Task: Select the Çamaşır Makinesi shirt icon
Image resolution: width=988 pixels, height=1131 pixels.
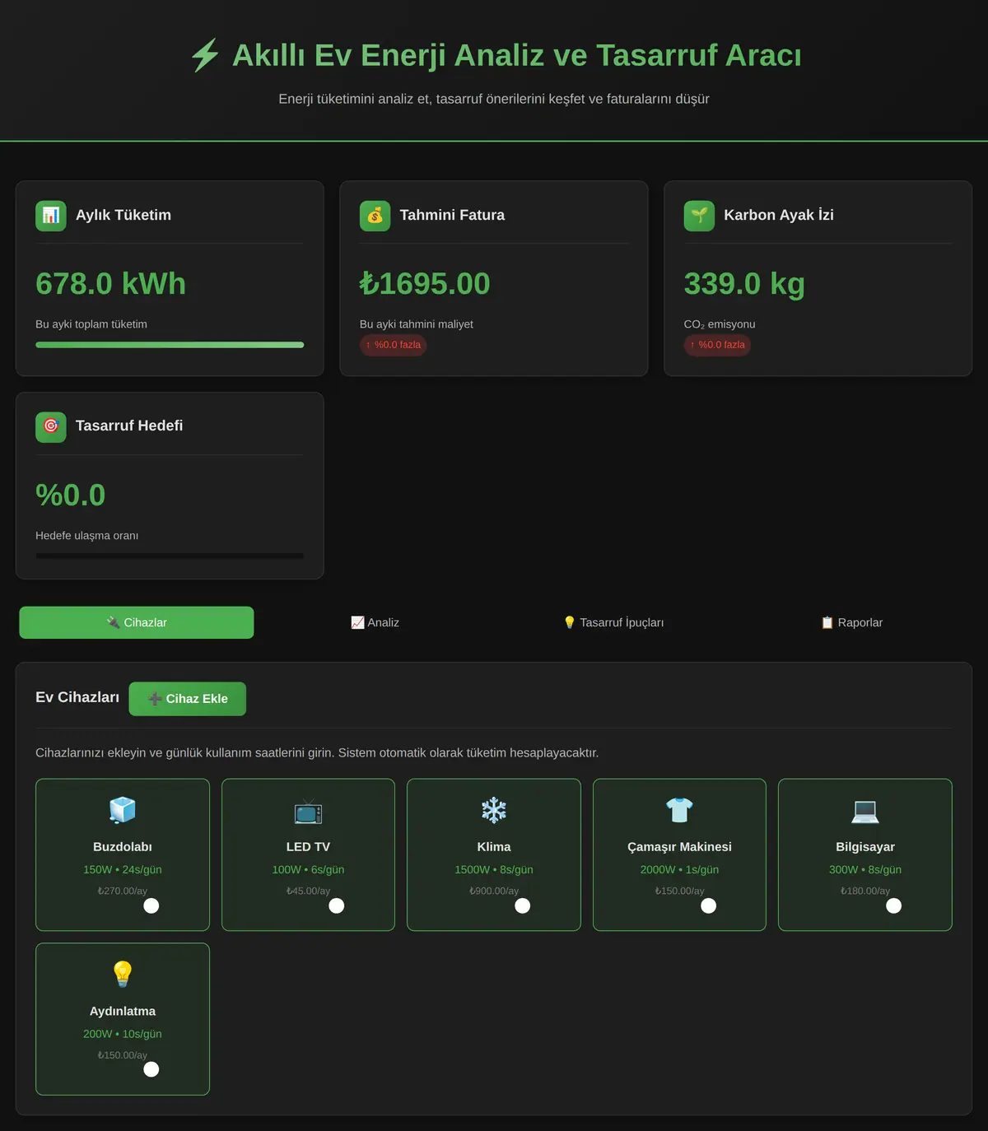Action: (x=679, y=811)
